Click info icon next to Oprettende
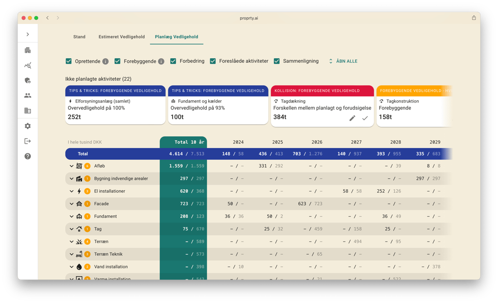 (x=106, y=61)
